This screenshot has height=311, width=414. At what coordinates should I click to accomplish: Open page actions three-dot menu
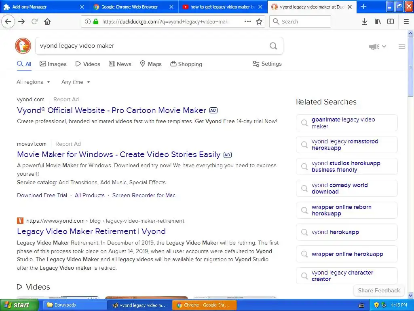(248, 21)
